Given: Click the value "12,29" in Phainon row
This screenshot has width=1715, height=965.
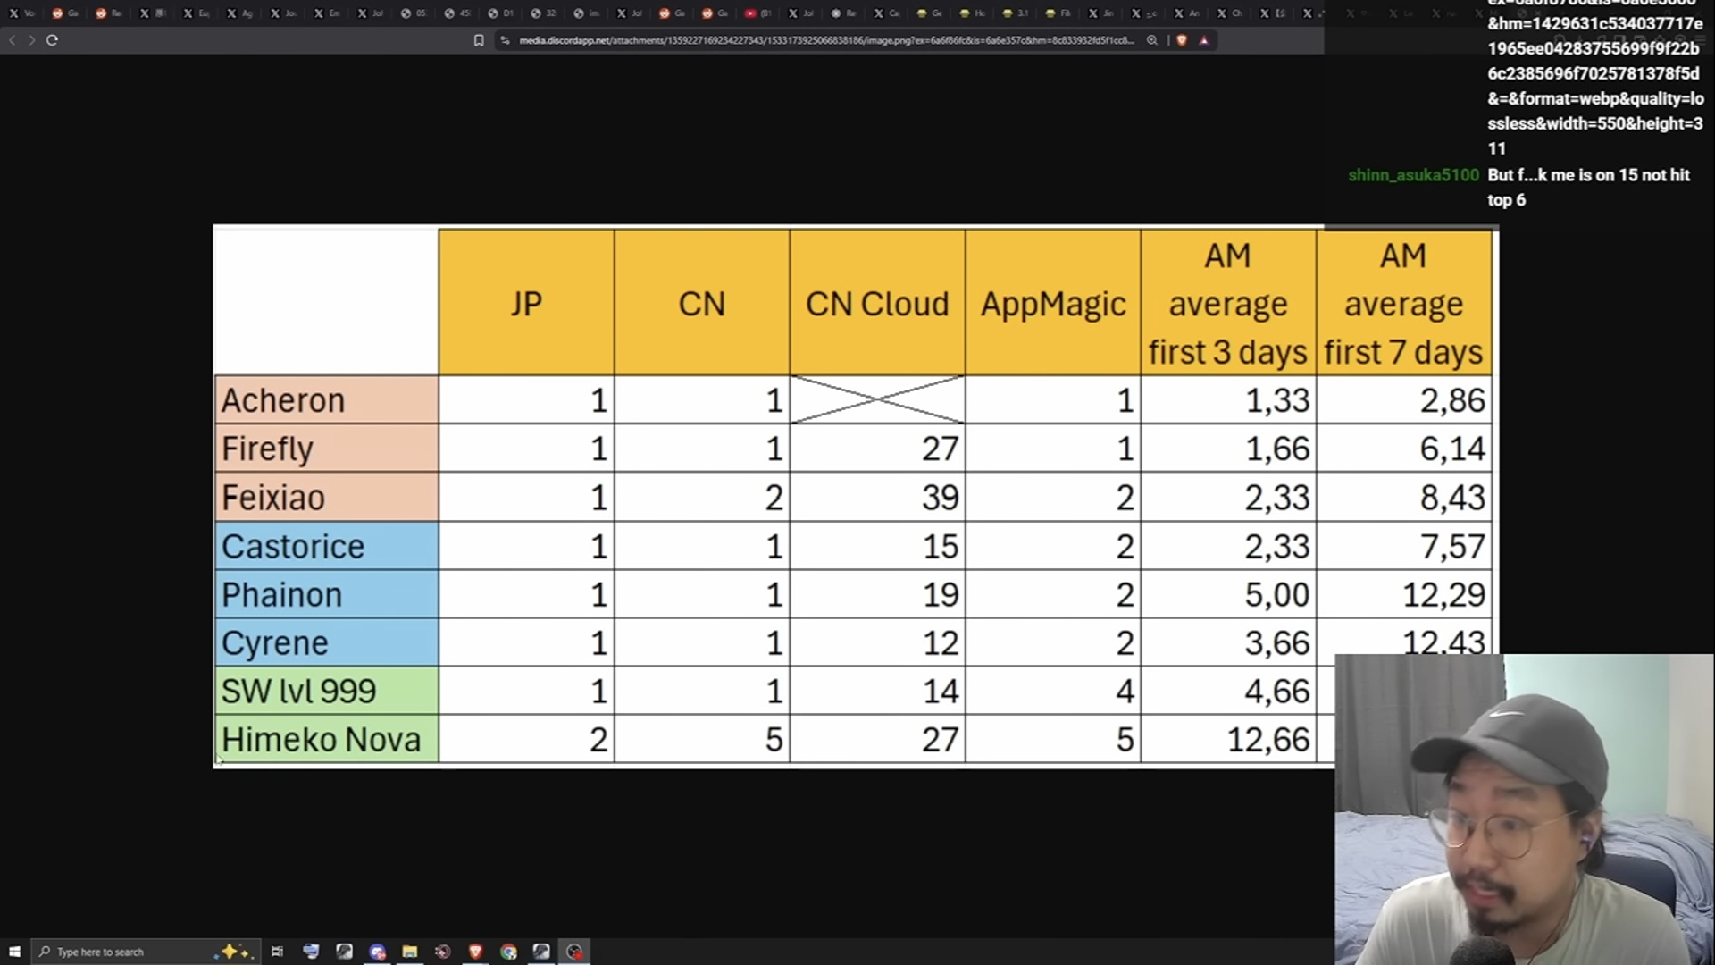Looking at the screenshot, I should tap(1443, 595).
